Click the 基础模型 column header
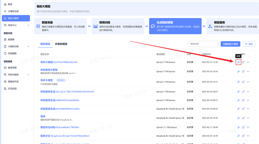This screenshot has height=144, width=259. 161,54
